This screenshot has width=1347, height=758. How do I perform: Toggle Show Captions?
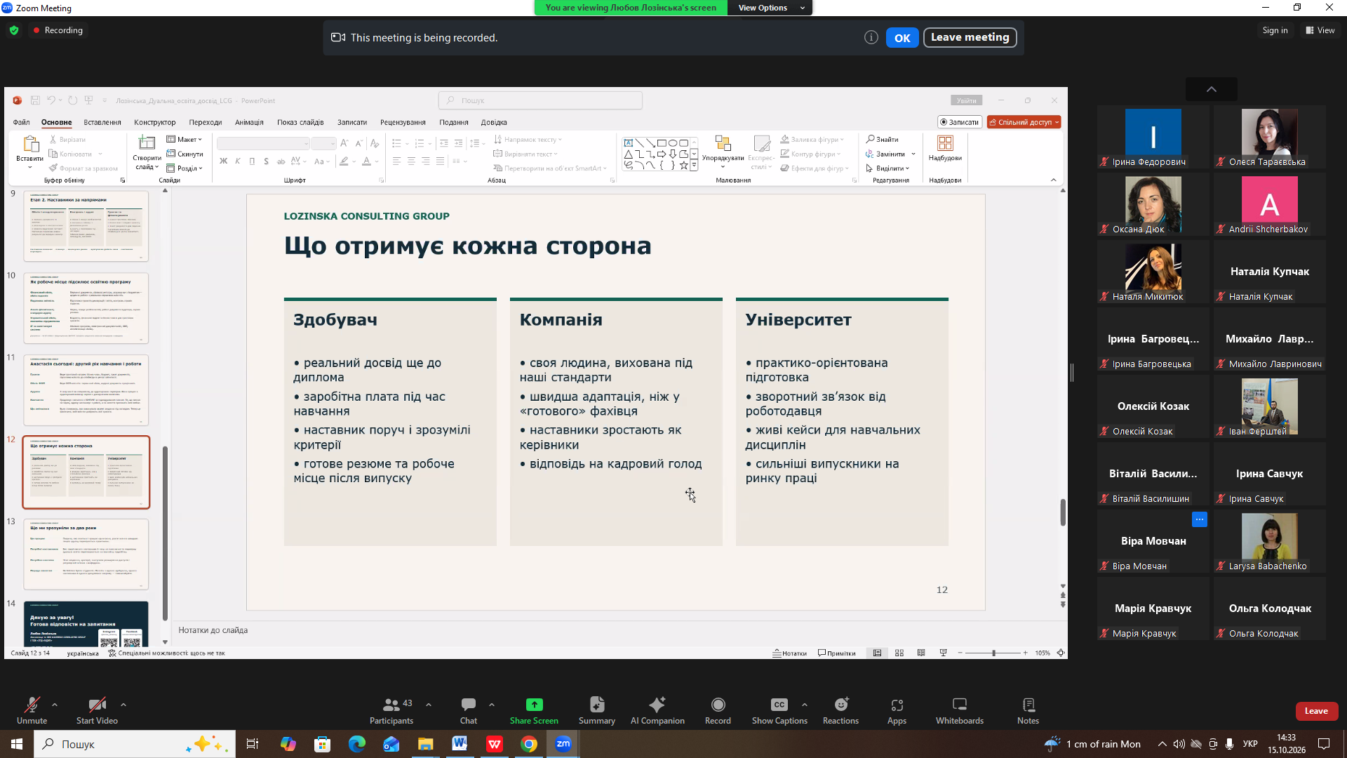[779, 710]
